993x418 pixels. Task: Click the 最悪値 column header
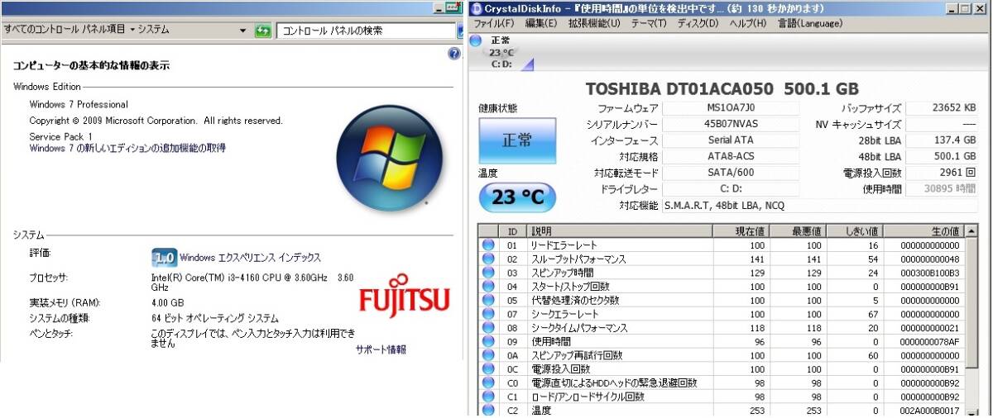tap(798, 231)
